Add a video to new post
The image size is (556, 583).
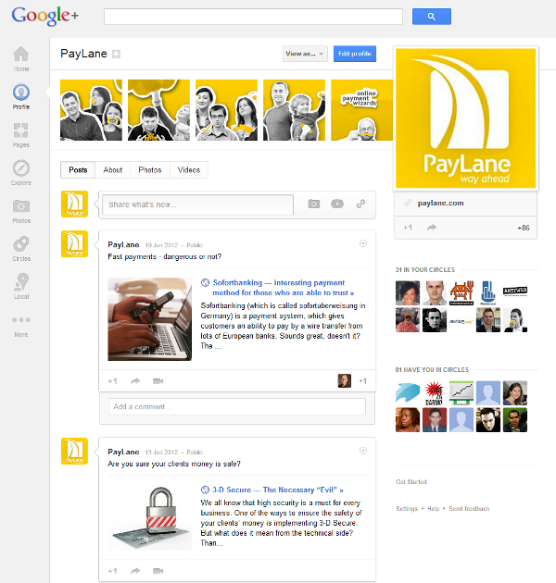pos(337,204)
